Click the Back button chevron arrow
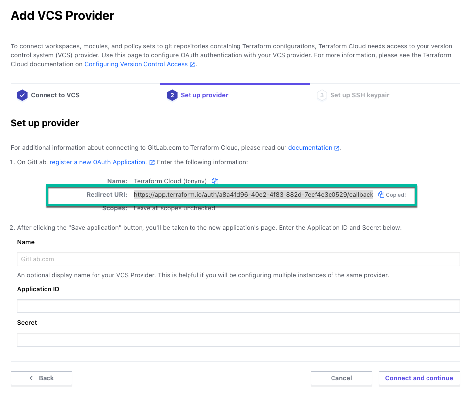 31,378
